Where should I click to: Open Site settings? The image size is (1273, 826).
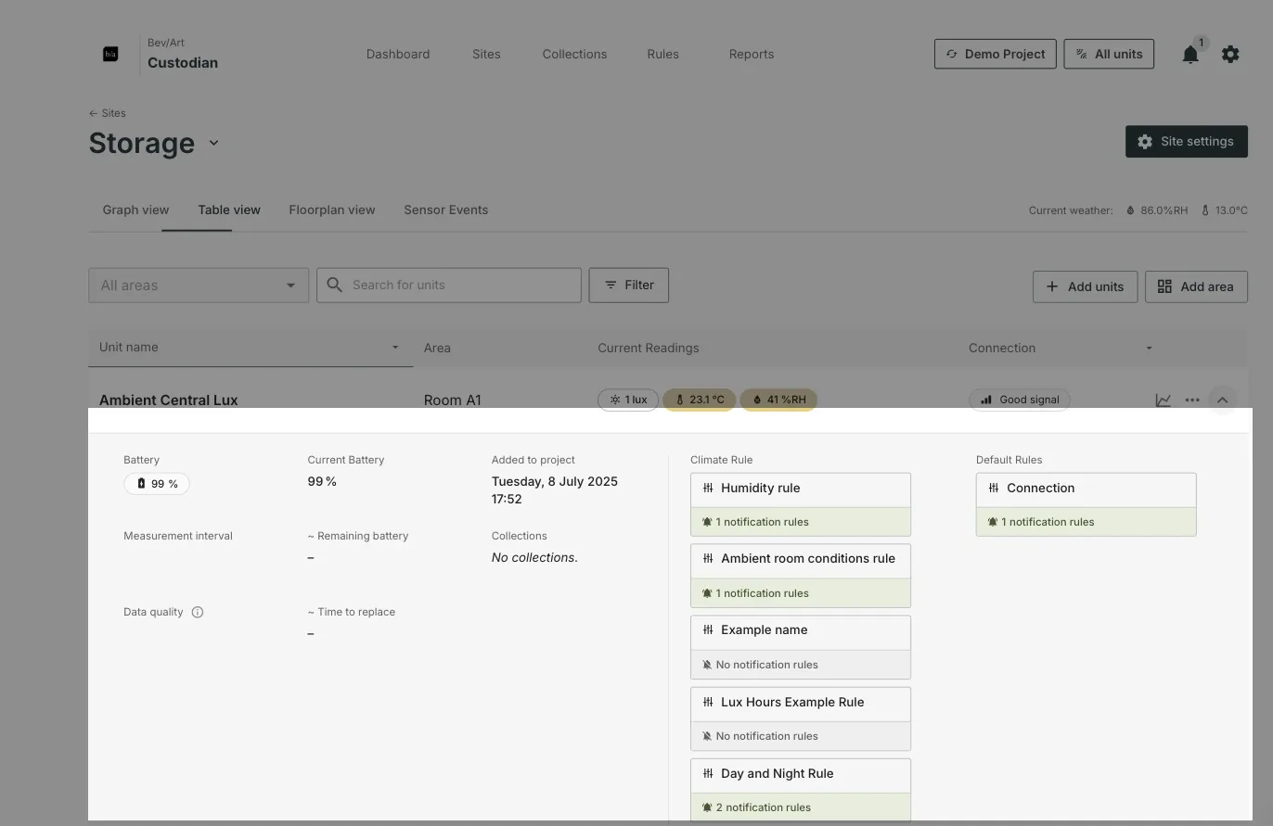tap(1187, 142)
